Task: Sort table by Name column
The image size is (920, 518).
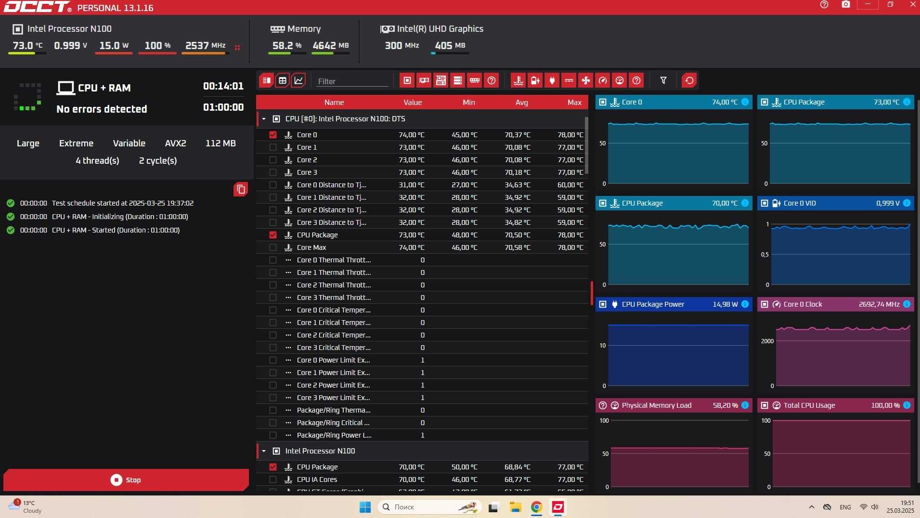Action: click(334, 102)
